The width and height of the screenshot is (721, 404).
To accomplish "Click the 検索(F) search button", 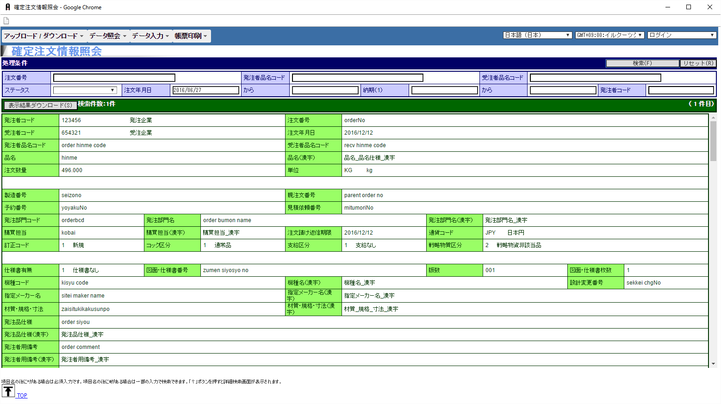I will point(642,63).
